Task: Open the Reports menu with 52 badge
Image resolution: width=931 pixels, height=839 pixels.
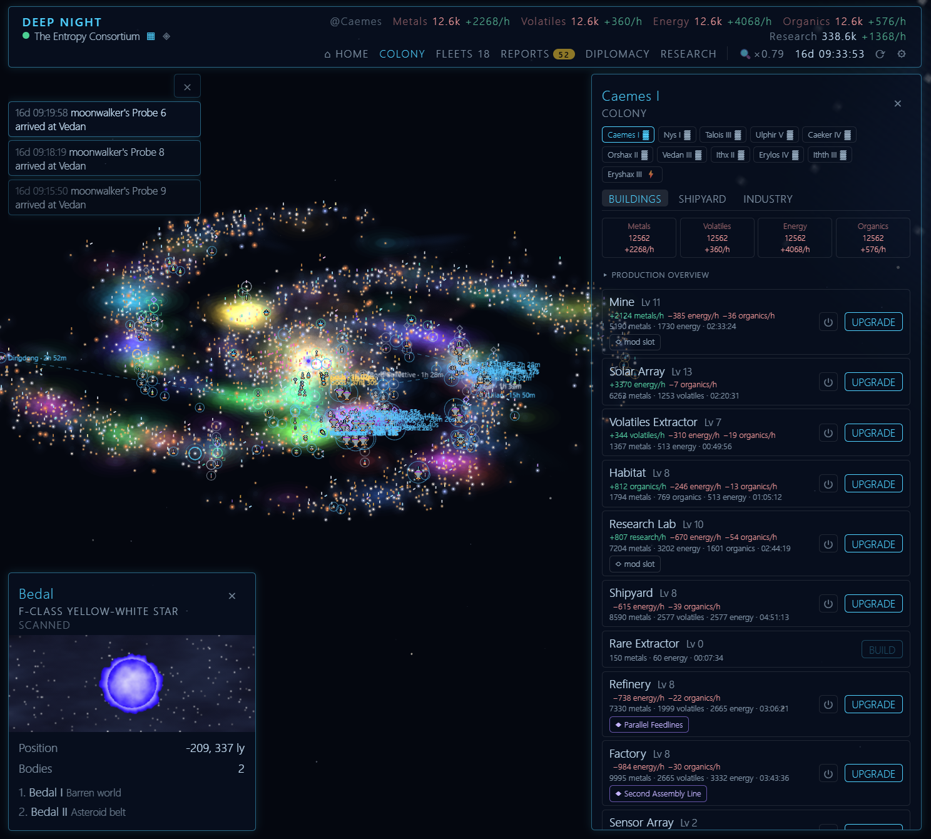Action: coord(537,54)
